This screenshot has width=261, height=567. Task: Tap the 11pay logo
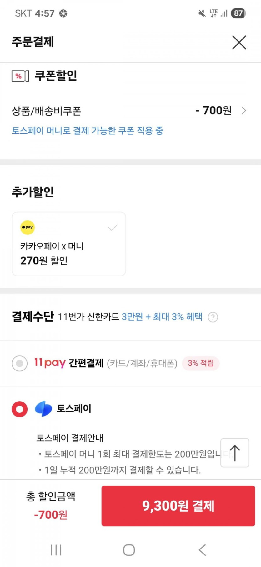pyautogui.click(x=50, y=363)
